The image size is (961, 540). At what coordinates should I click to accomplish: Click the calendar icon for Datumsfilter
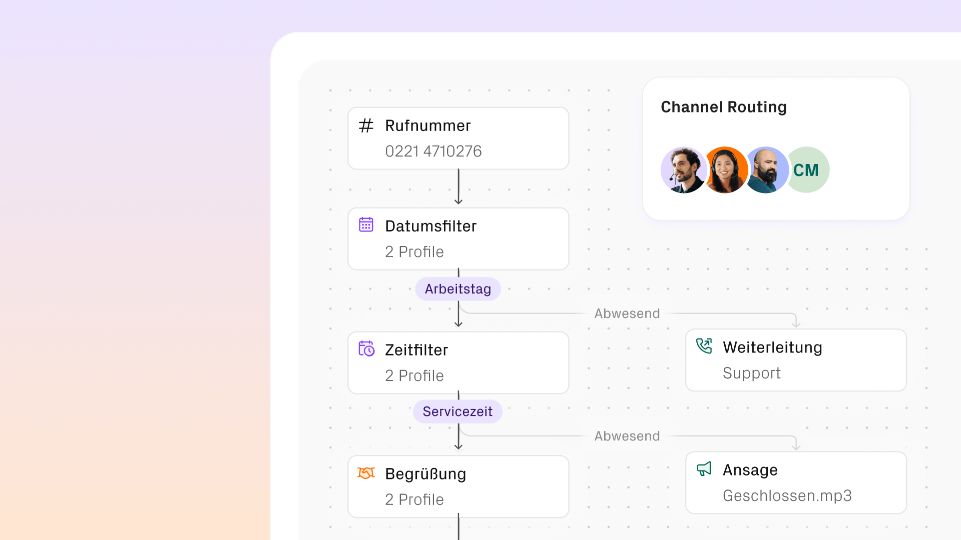tap(366, 225)
